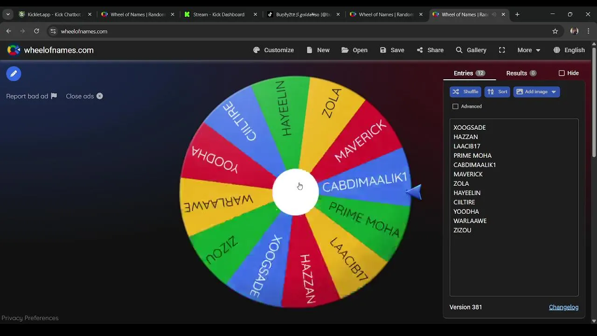Open the tab search dropdown arrow
597x336 pixels.
click(x=8, y=14)
